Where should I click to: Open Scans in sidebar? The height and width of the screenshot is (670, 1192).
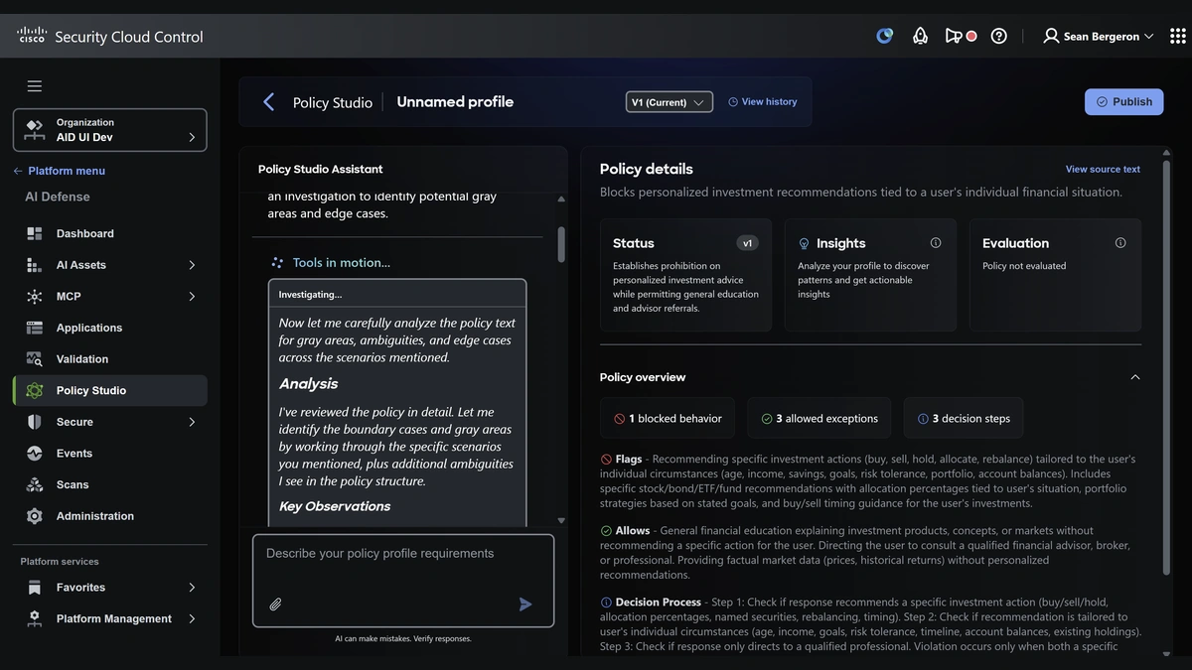[x=110, y=484]
